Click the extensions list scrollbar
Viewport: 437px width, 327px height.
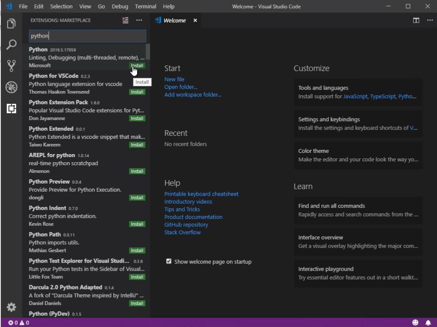(148, 52)
